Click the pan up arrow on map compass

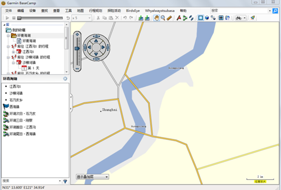pos(96,41)
